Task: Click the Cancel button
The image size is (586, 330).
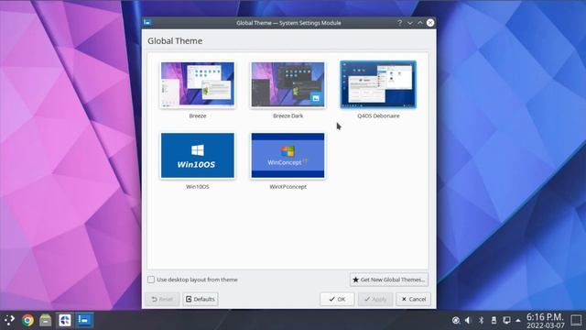Action: point(413,299)
